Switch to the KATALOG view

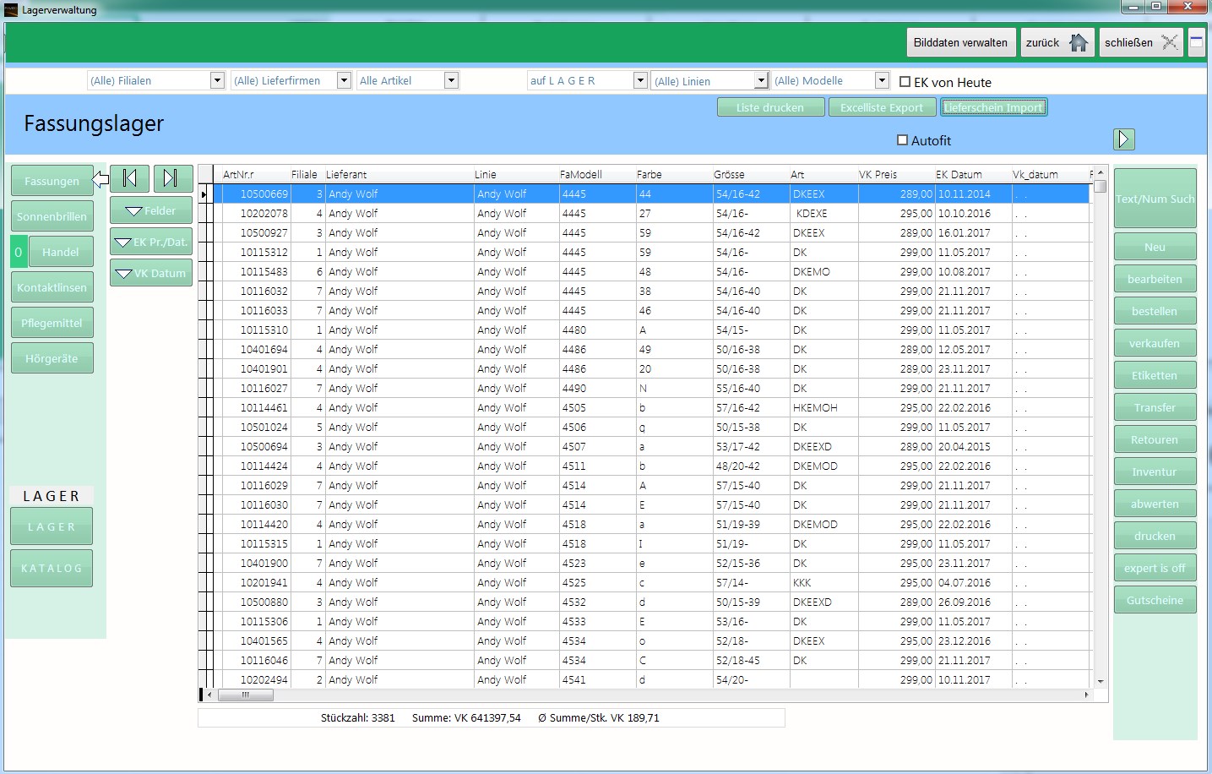52,568
